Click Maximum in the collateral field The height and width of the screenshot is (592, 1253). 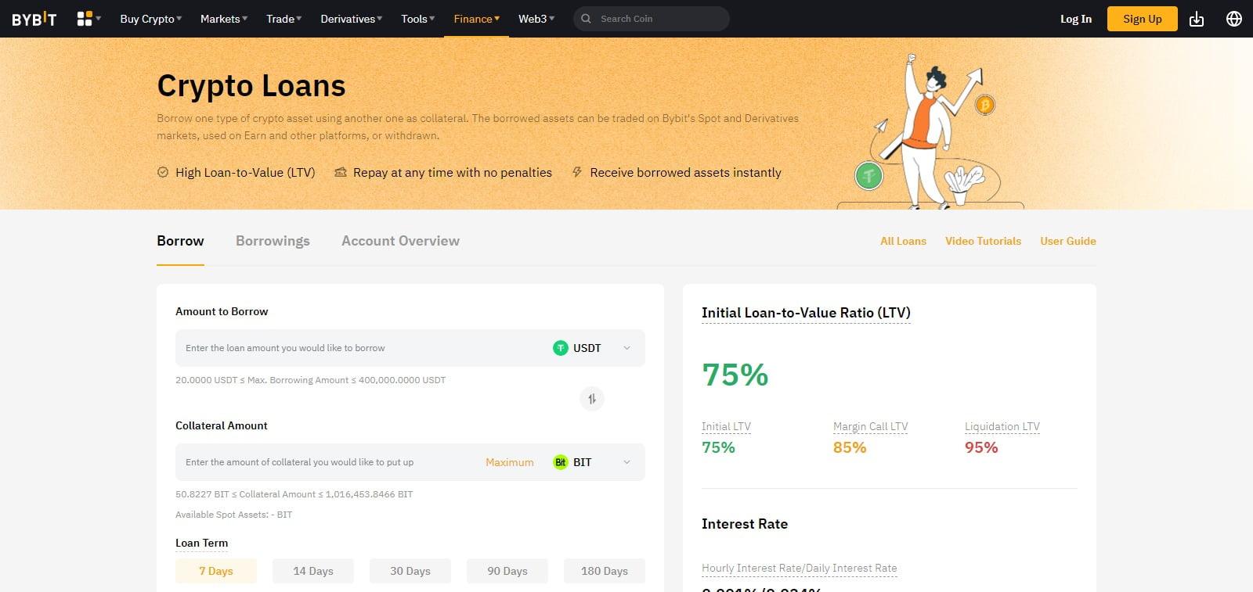pos(509,462)
